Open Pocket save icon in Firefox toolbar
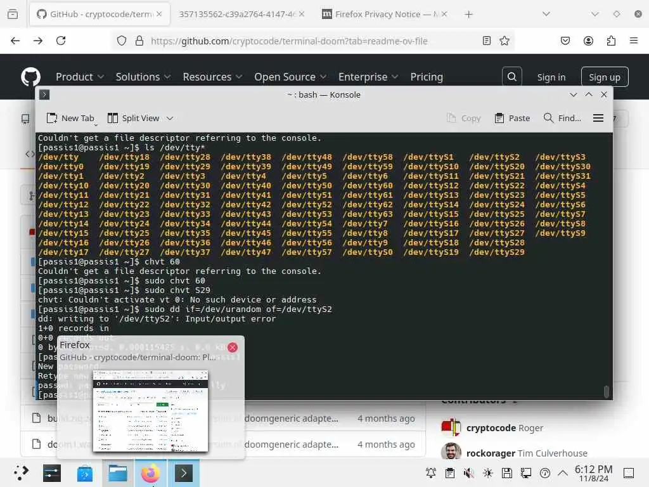649x487 pixels. point(565,41)
